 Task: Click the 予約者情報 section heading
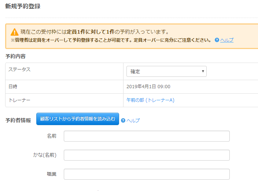pos(18,120)
